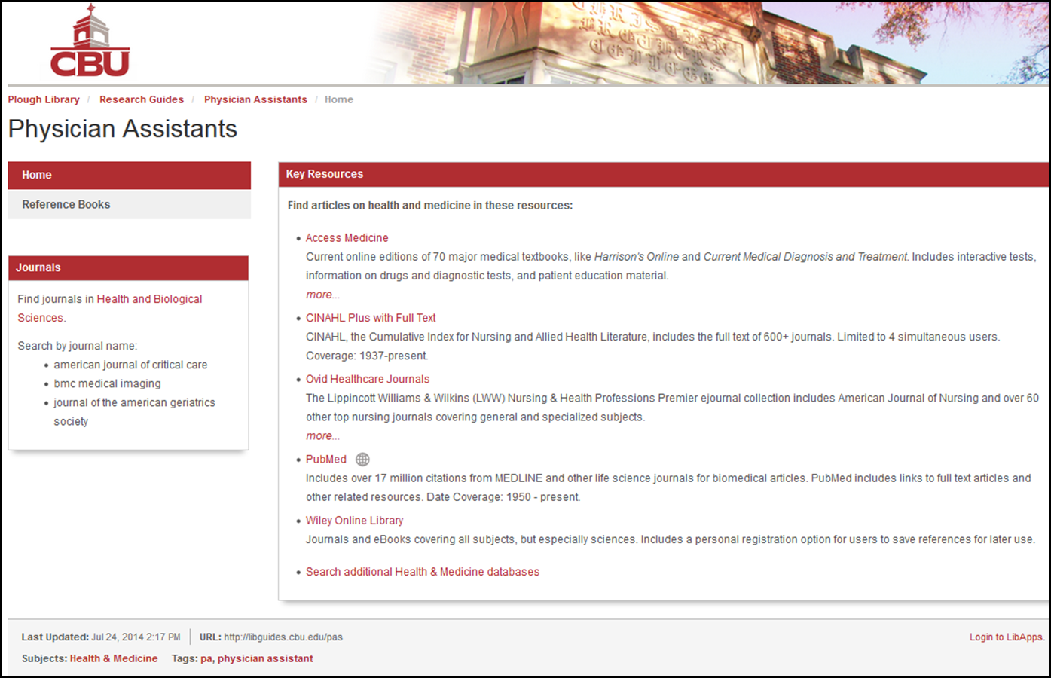
Task: Click the Journals panel header
Action: (x=128, y=267)
